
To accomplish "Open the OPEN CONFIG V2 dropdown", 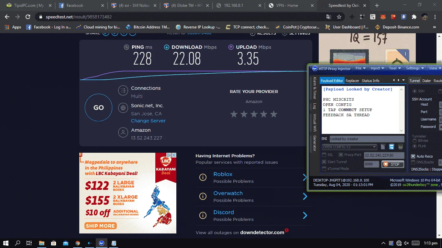I will click(349, 147).
